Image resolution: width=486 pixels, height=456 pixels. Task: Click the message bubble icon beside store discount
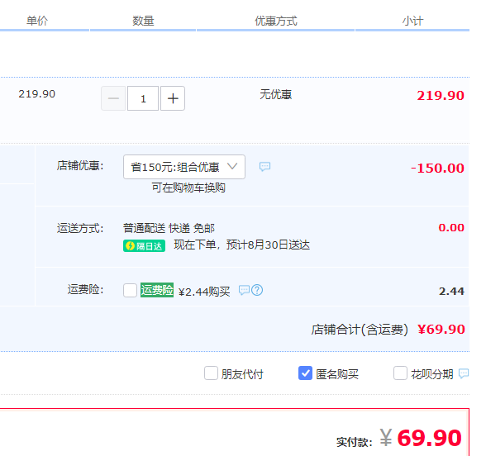264,167
